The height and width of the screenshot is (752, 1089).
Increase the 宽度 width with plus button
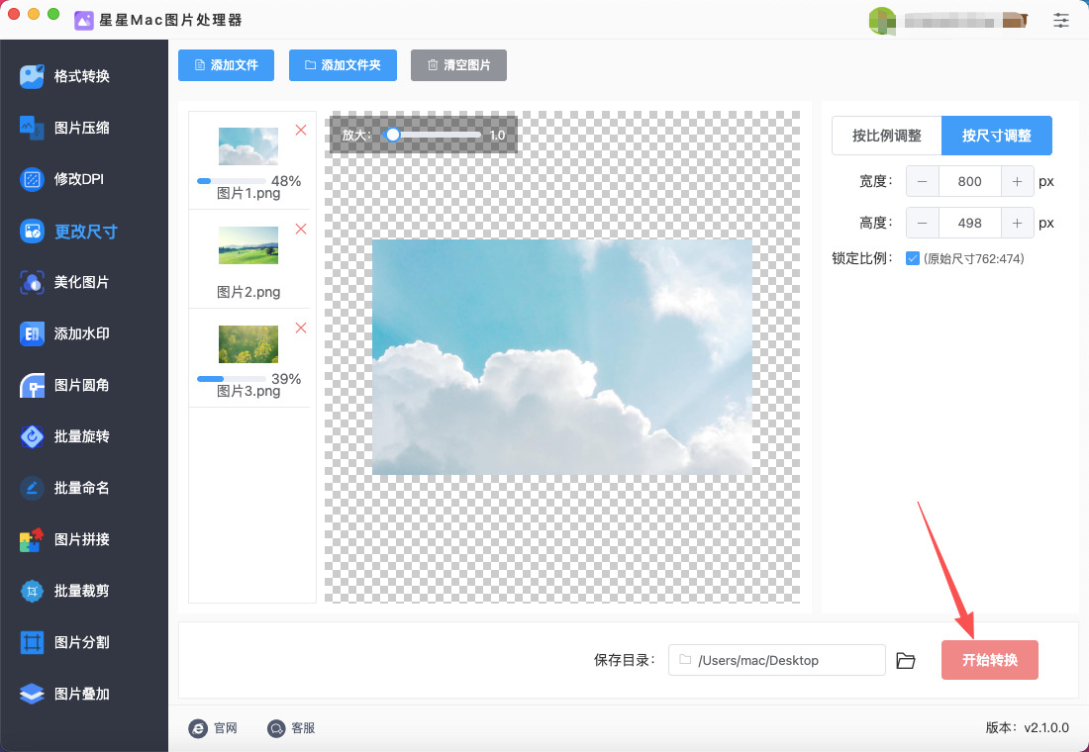coord(1017,182)
